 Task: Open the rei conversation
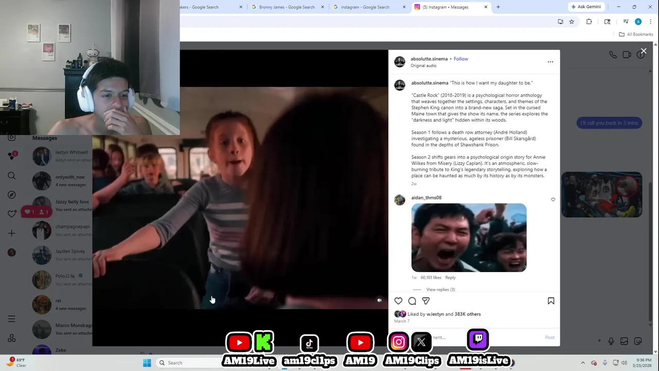[x=62, y=305]
